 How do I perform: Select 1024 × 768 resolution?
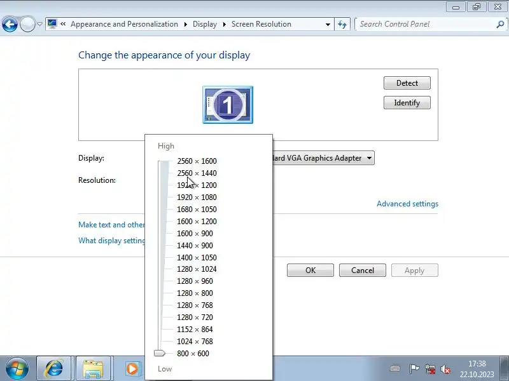pyautogui.click(x=195, y=341)
